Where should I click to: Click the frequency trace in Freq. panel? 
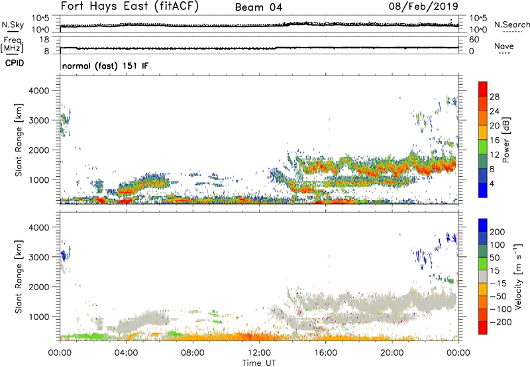(x=259, y=48)
